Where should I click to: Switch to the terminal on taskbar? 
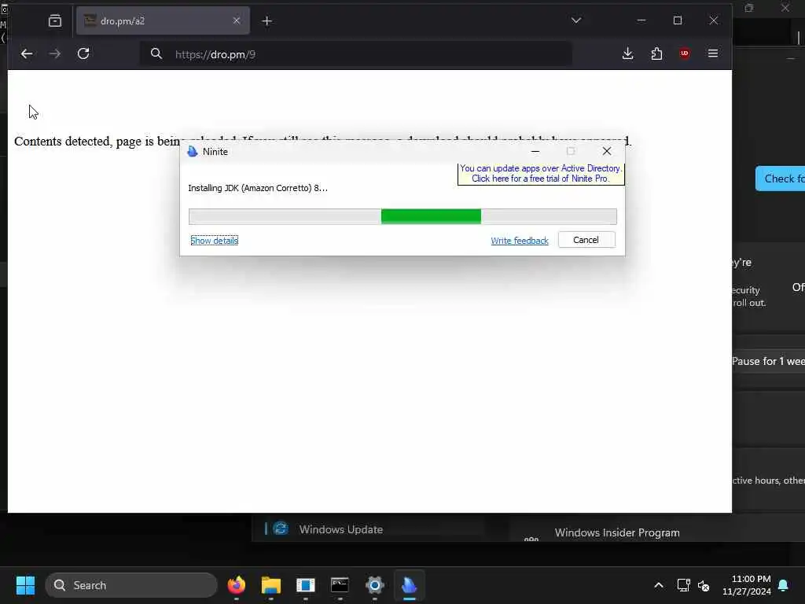pos(340,585)
